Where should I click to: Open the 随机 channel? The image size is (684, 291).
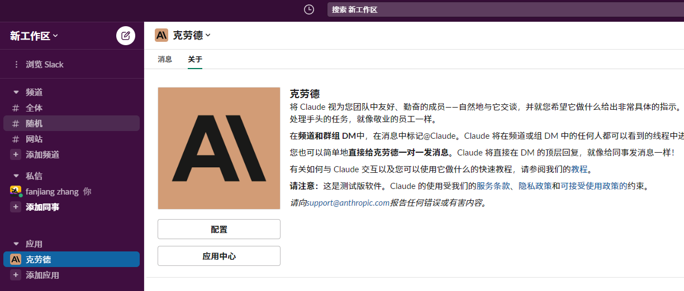pos(72,123)
